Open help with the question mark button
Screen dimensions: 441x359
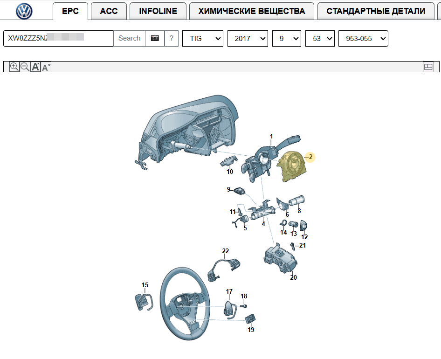(x=171, y=38)
